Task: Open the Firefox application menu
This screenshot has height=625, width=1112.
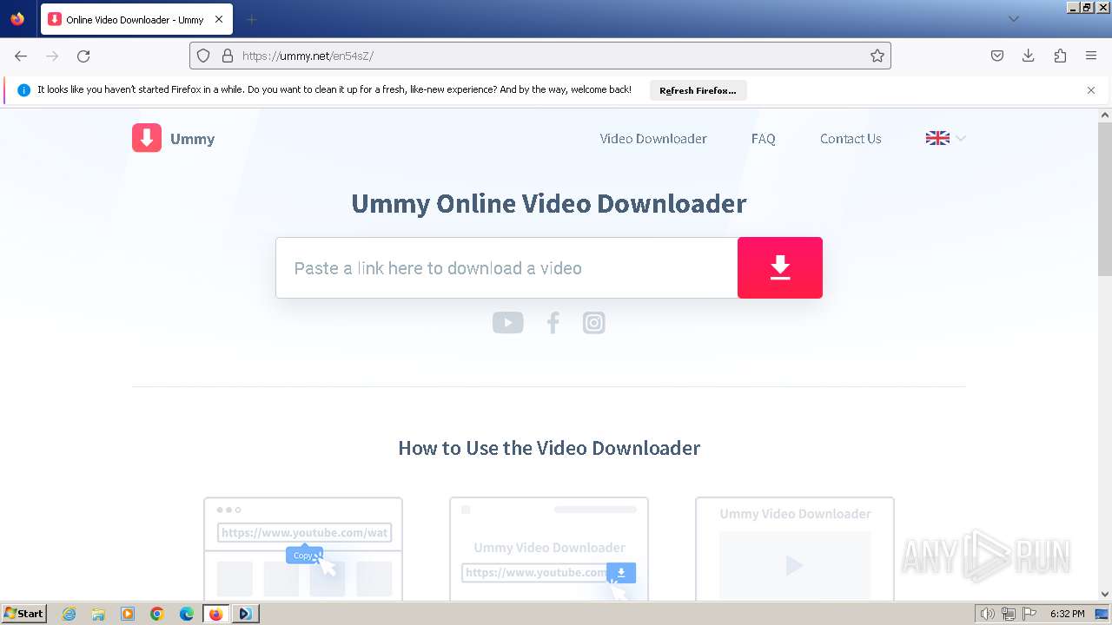Action: coord(1091,56)
